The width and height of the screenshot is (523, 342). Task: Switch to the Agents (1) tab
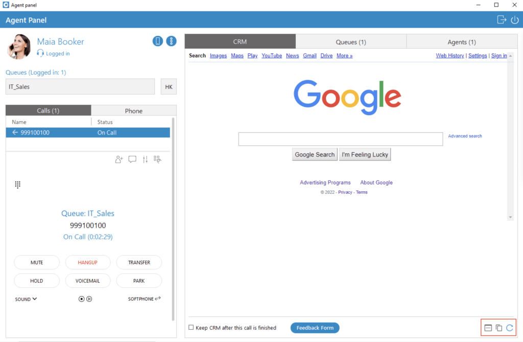click(x=462, y=42)
